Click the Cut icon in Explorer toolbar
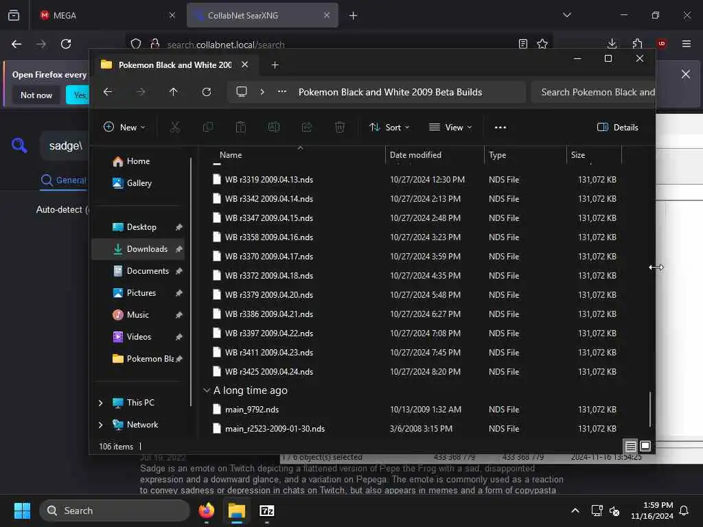The image size is (703, 527). point(175,127)
